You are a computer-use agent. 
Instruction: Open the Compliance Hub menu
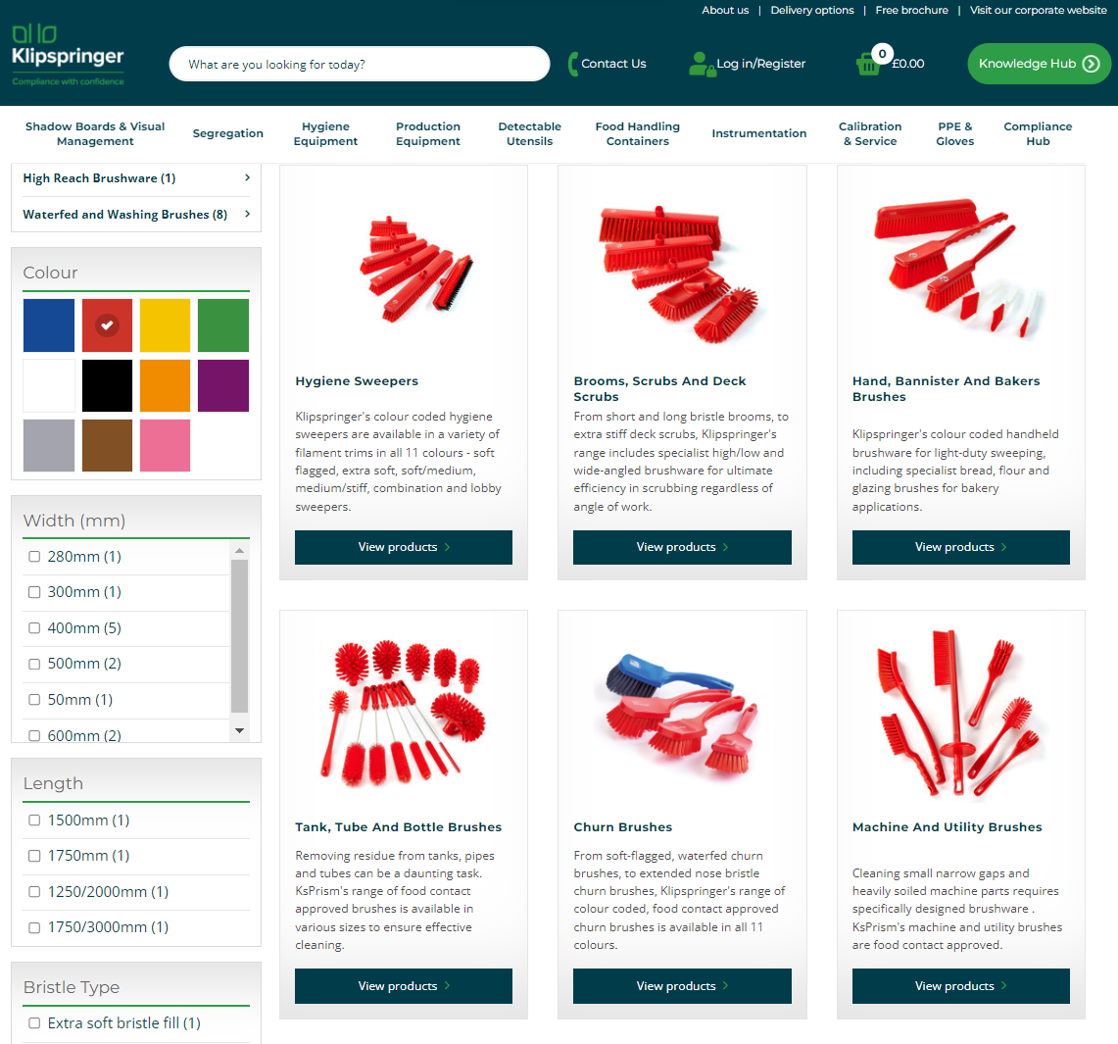(x=1039, y=134)
